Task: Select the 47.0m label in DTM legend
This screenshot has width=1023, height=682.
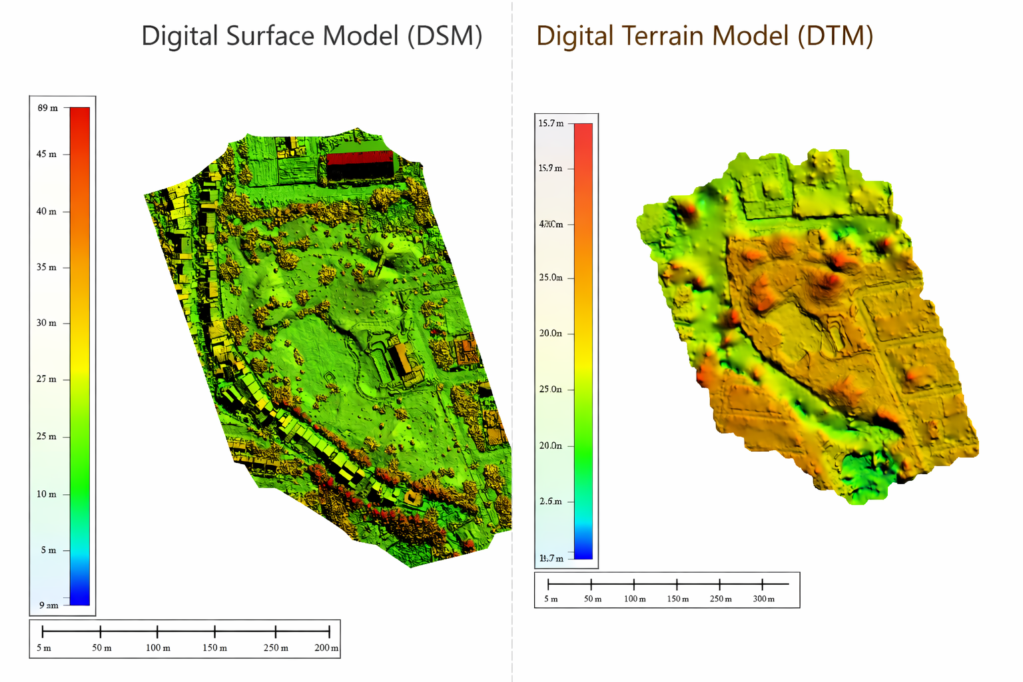Action: point(551,224)
